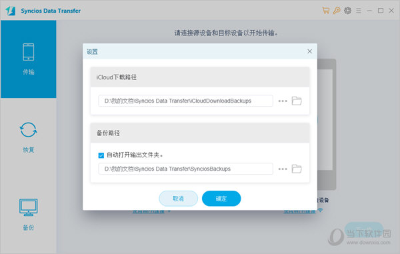Open the hamburger menu icon
Image resolution: width=400 pixels, height=254 pixels.
[359, 11]
